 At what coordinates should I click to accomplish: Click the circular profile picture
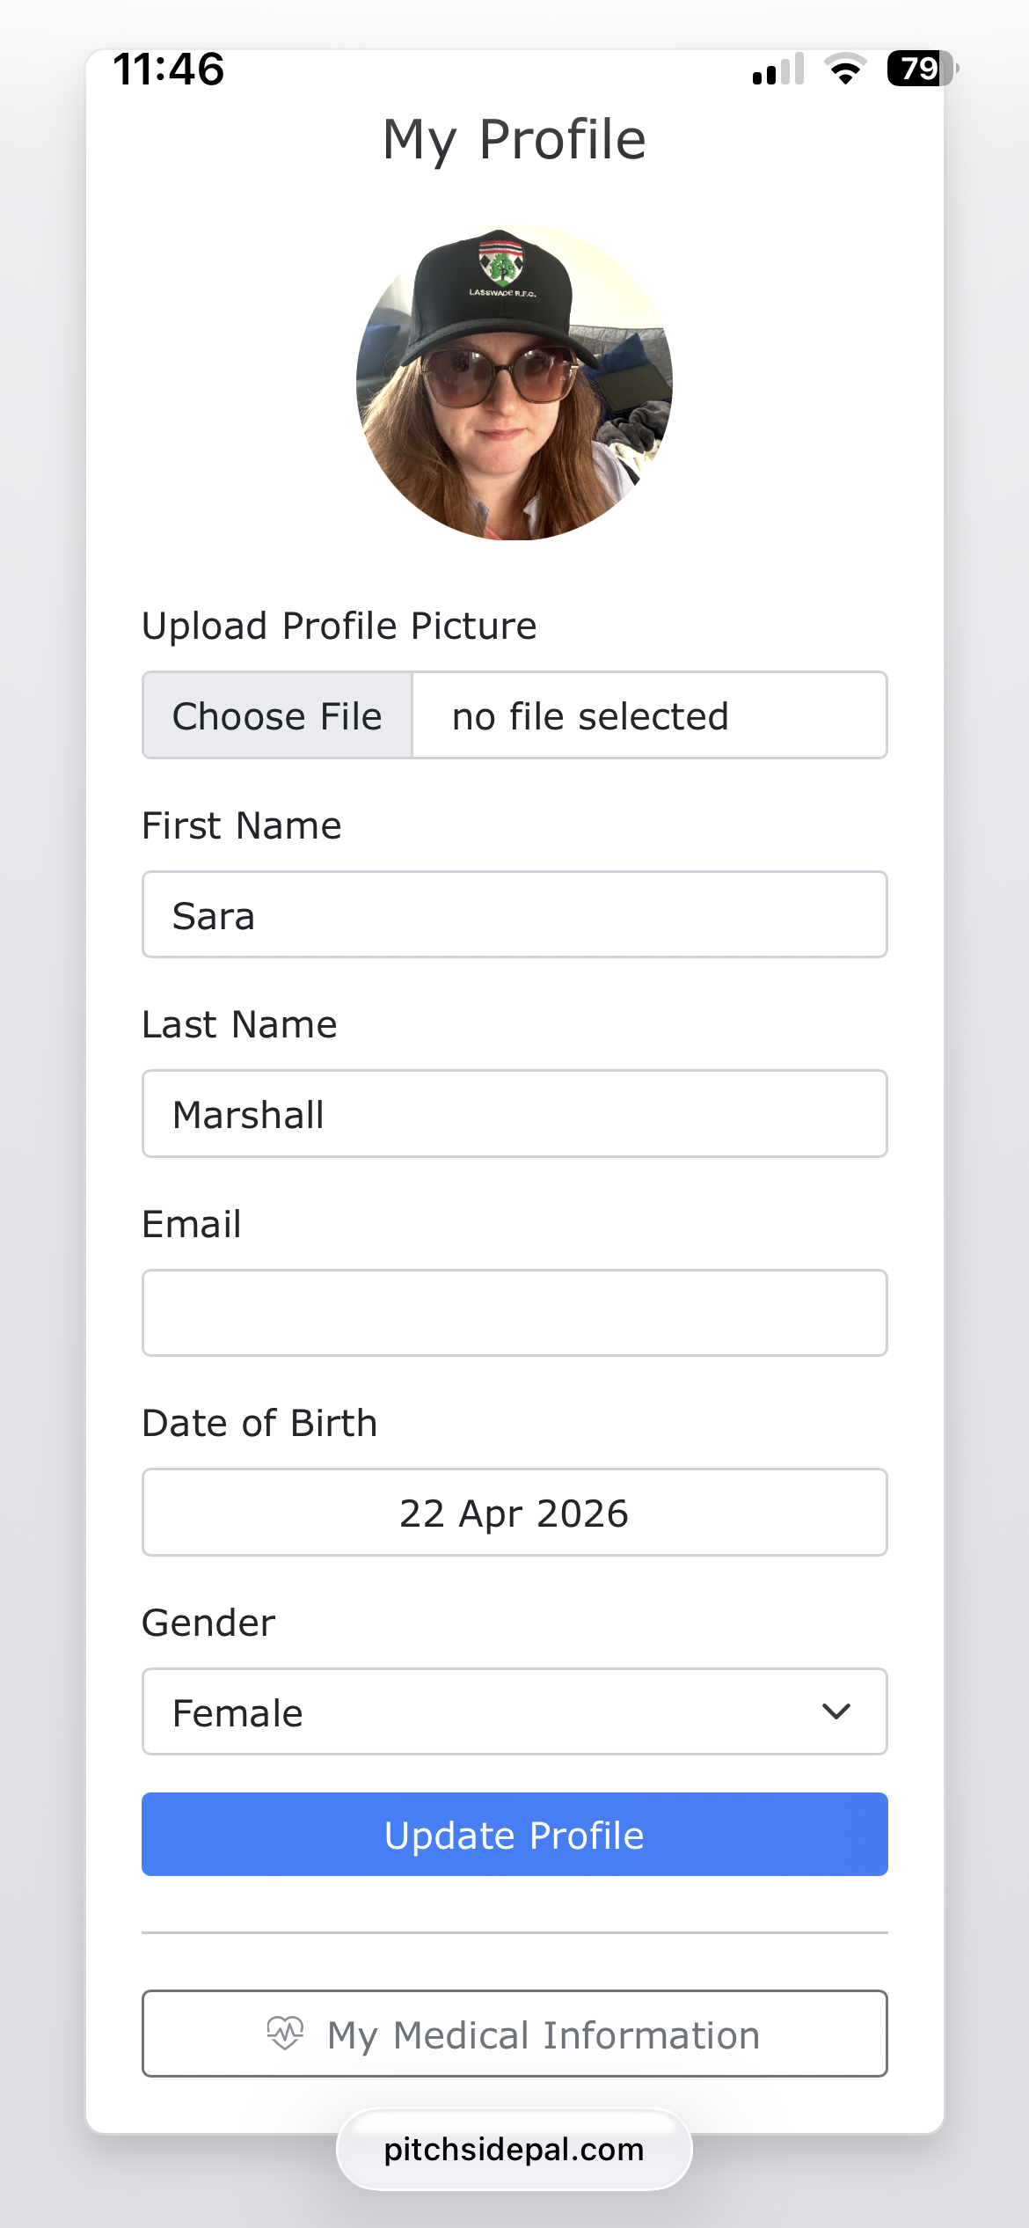pos(514,383)
